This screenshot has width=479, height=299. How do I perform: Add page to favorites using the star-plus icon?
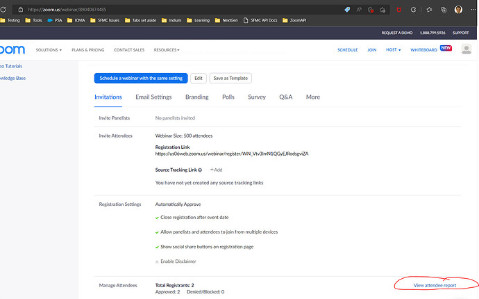pos(383,10)
